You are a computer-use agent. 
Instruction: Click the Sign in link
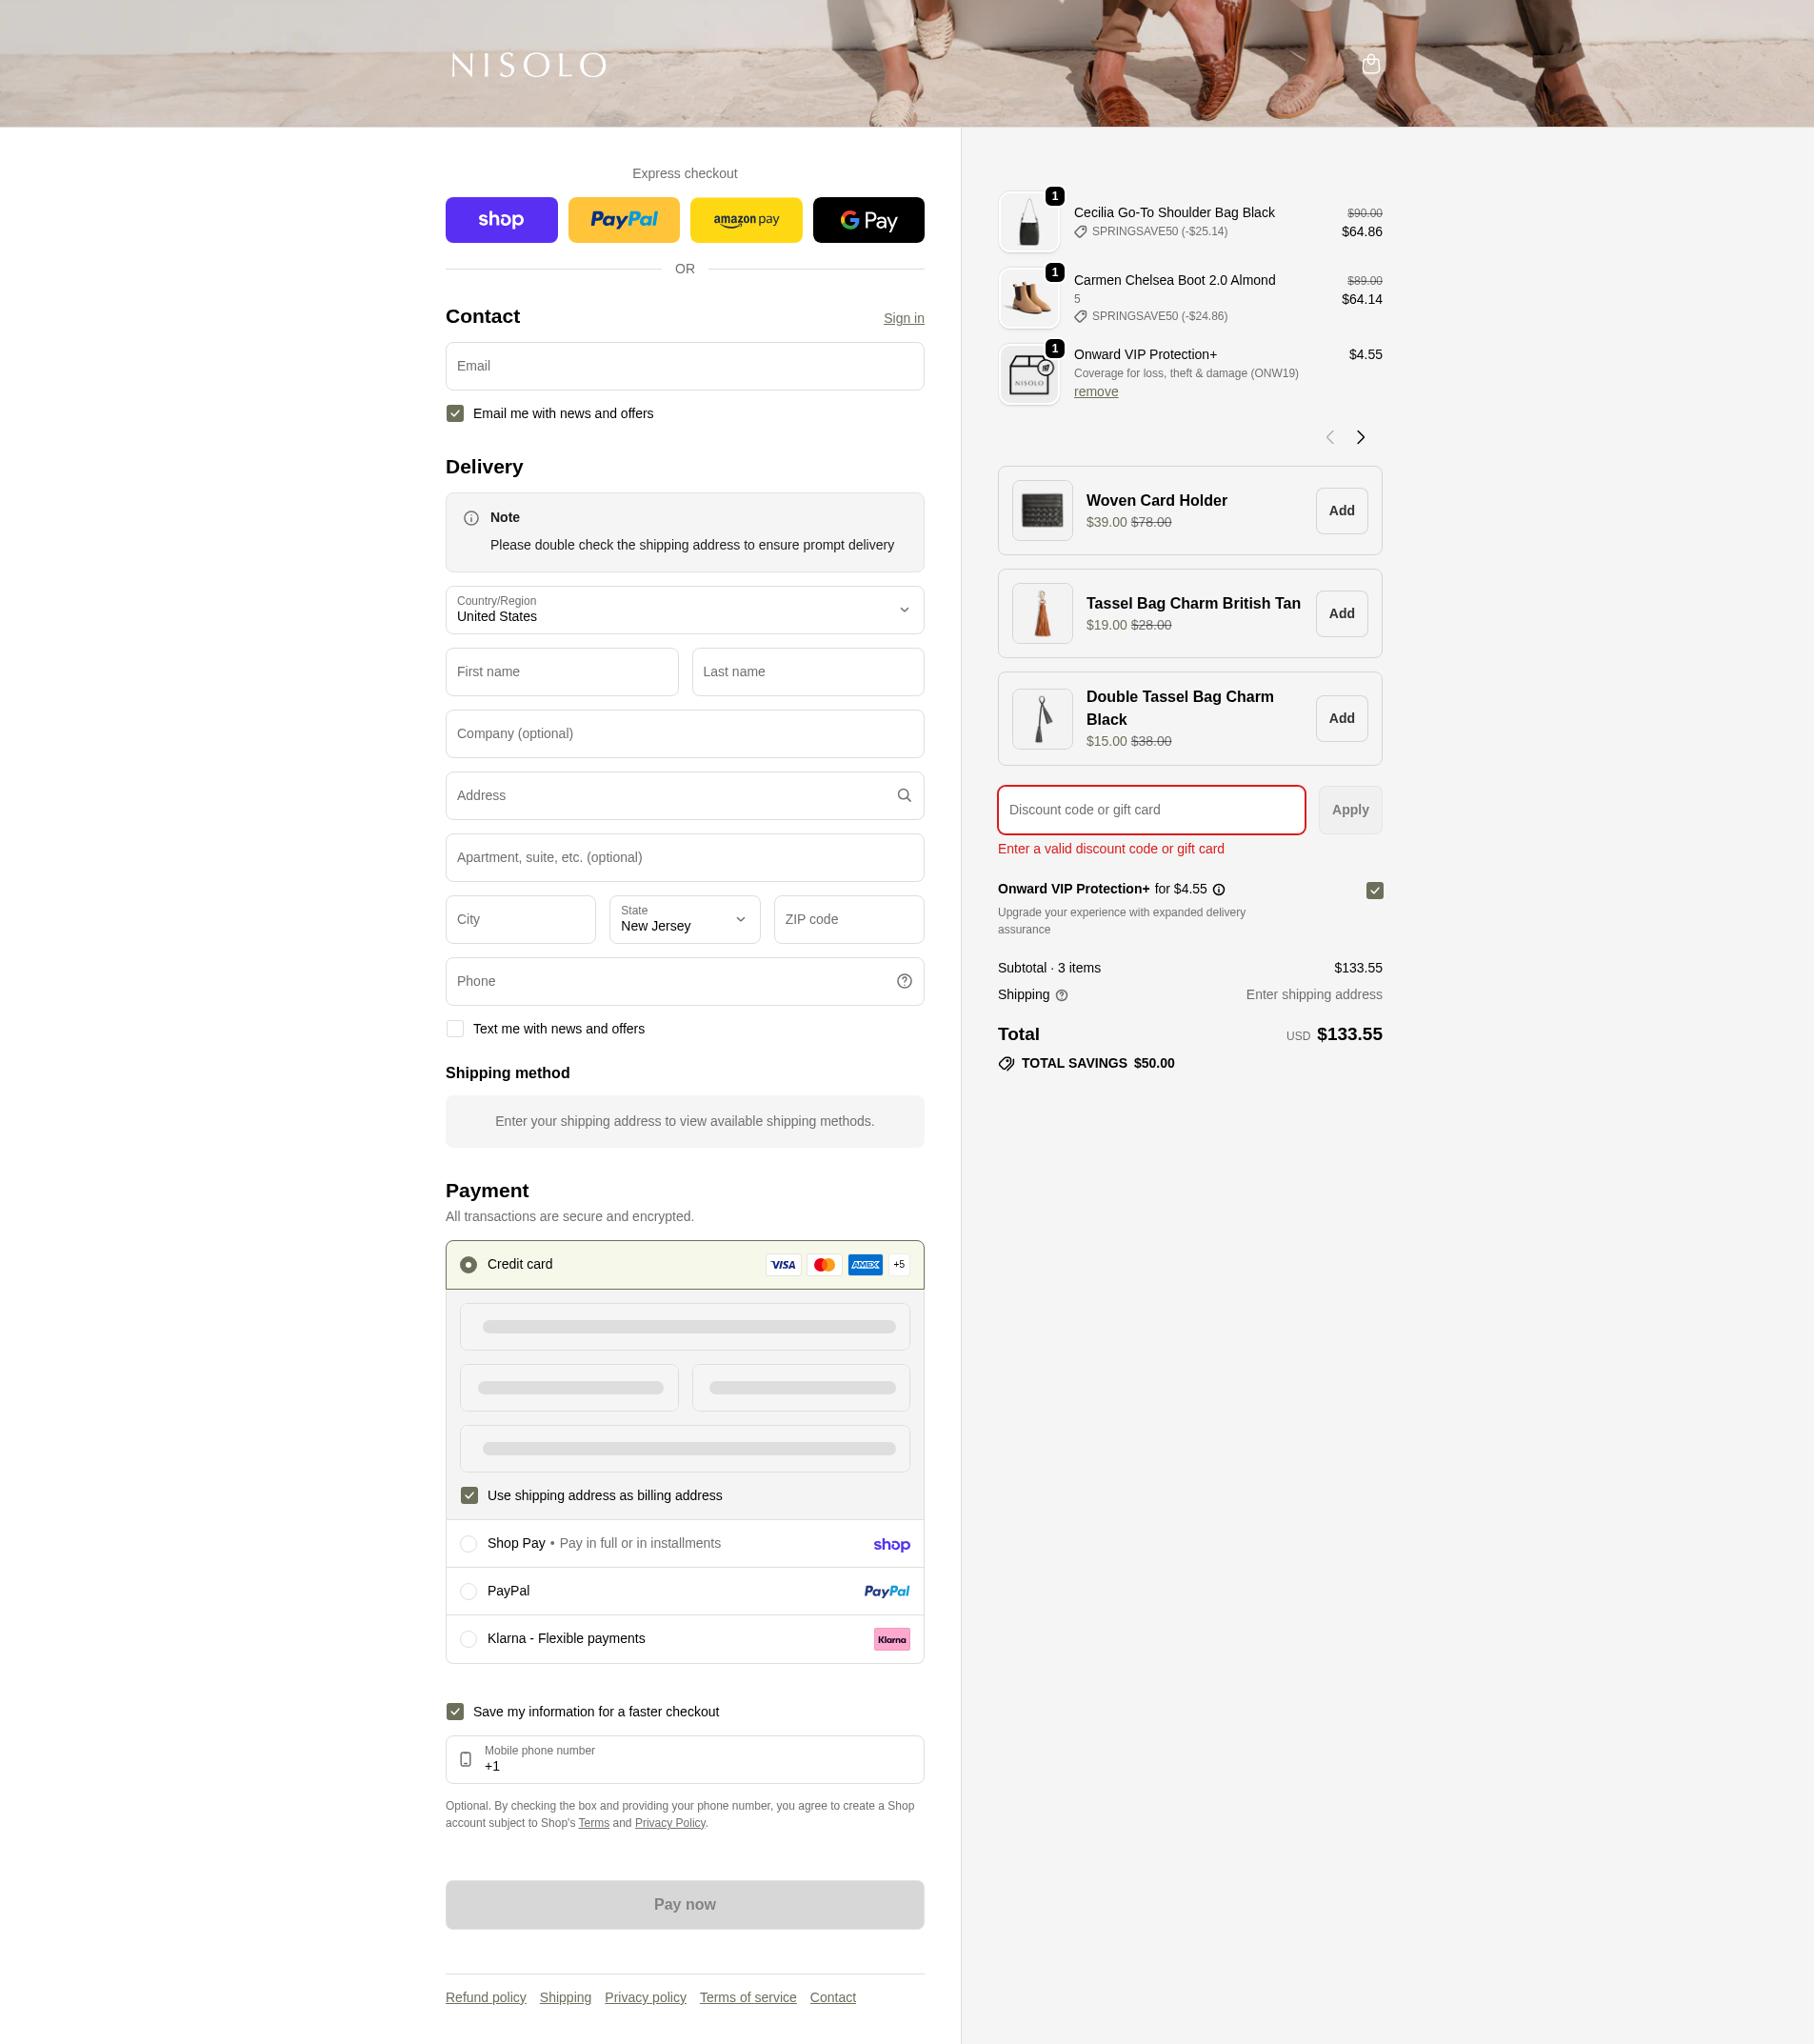903,318
